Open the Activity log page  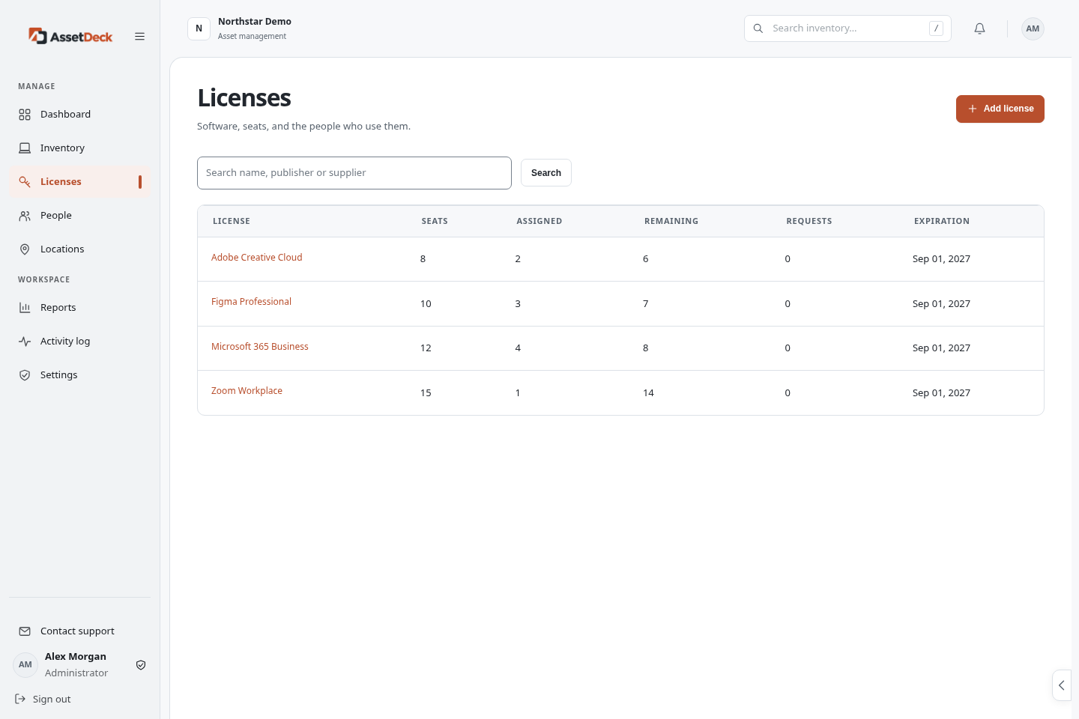pos(79,342)
